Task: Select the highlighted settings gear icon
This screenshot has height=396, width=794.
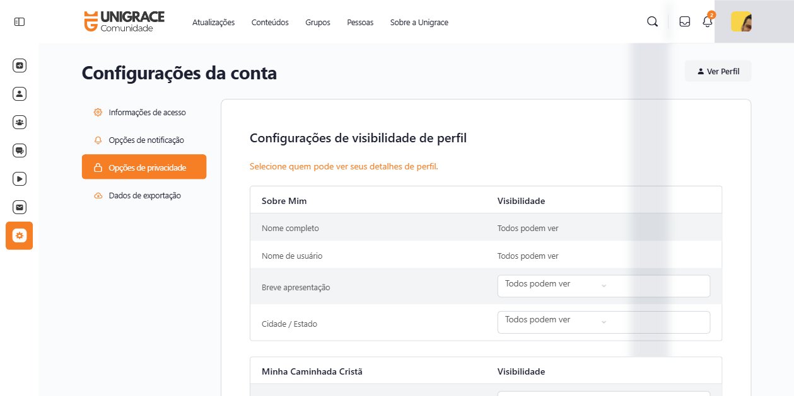Action: pyautogui.click(x=19, y=235)
